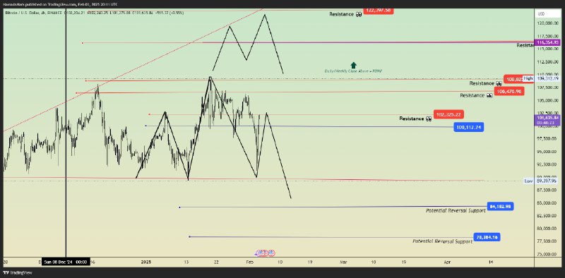Image resolution: width=565 pixels, height=278 pixels.
Task: Click the Apr label on time axis
Action: (x=447, y=262)
